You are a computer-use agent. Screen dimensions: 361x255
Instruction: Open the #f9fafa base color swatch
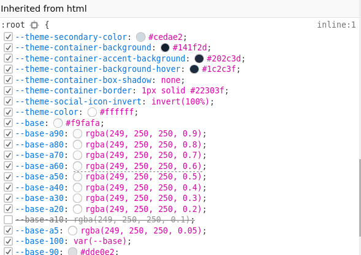[58, 123]
